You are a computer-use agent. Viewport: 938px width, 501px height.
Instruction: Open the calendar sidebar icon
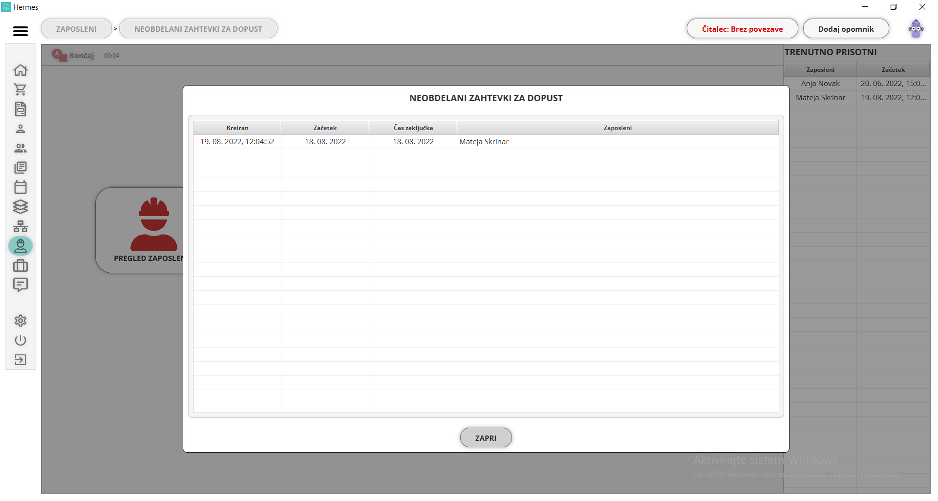click(21, 187)
